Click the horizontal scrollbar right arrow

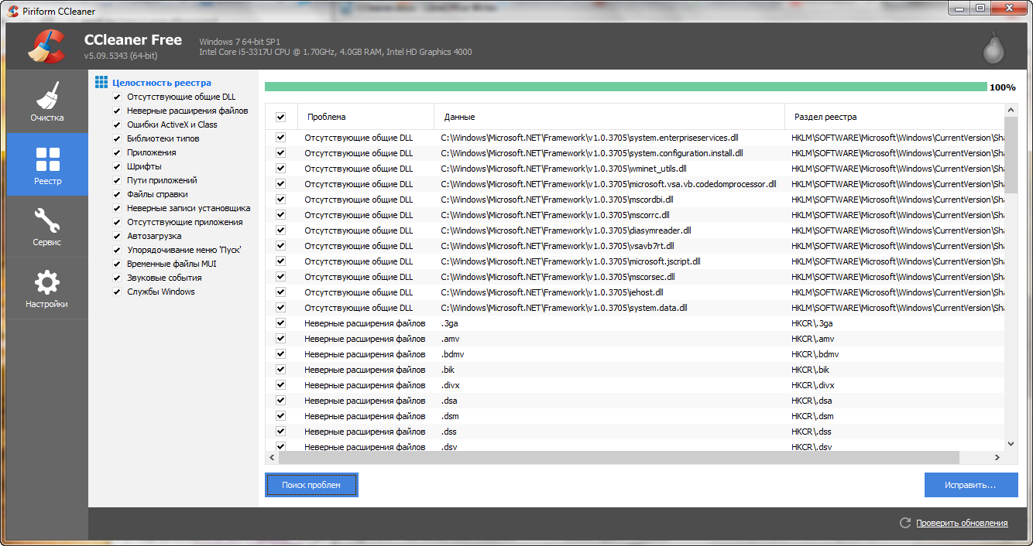point(998,457)
